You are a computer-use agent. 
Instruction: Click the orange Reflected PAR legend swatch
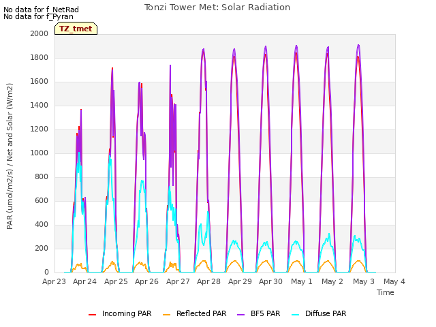[166, 315]
